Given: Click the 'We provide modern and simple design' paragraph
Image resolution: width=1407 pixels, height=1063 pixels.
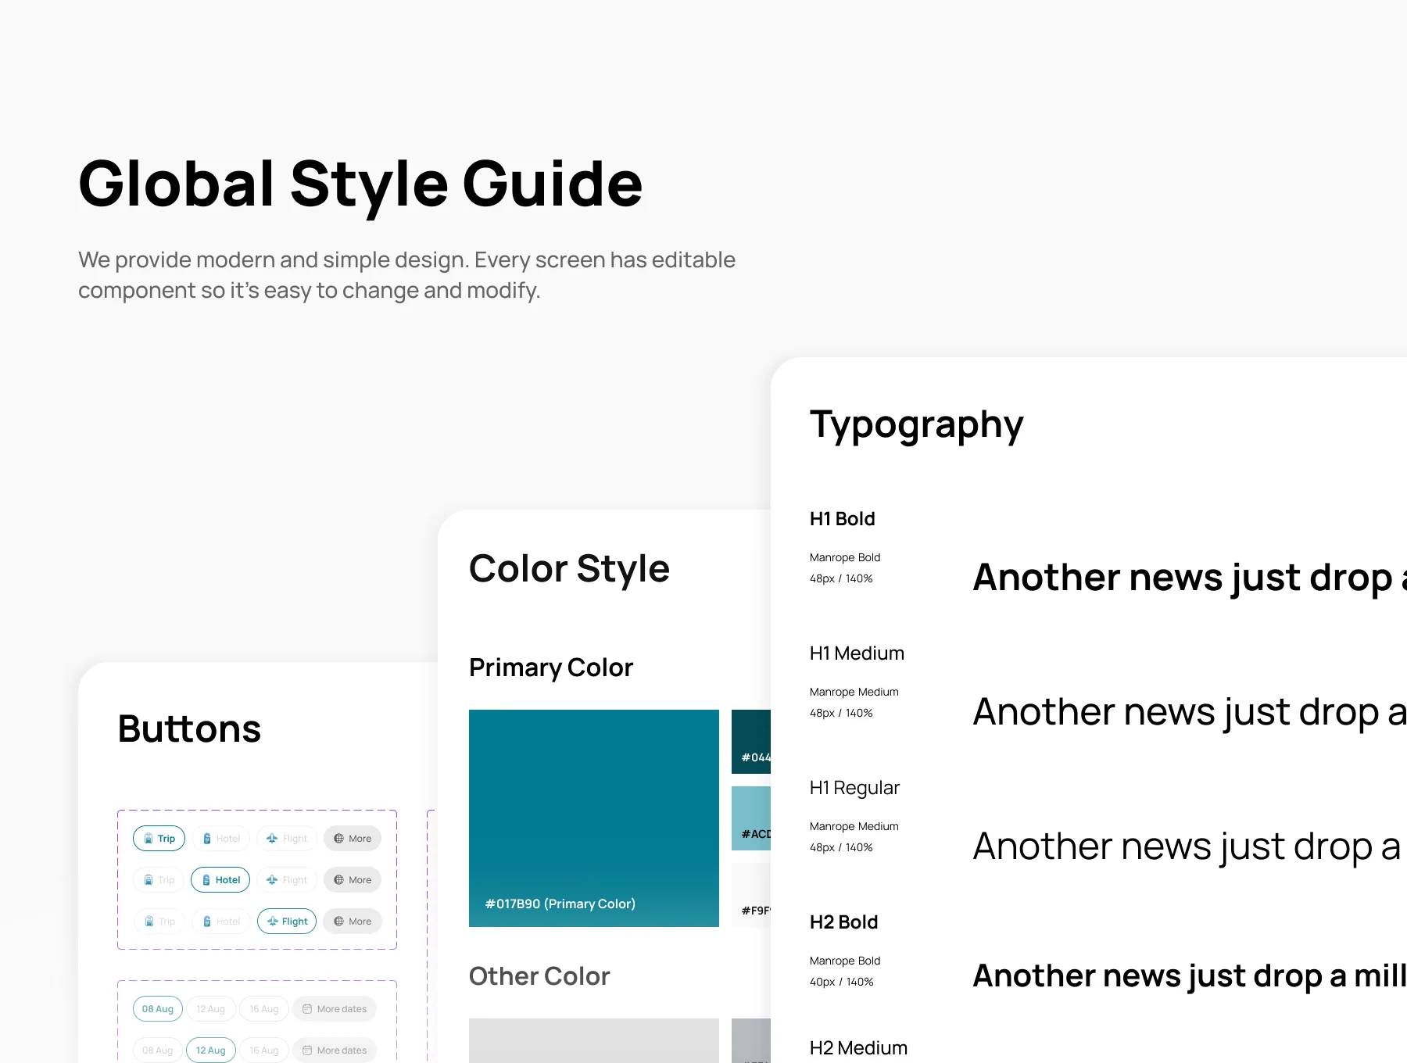Looking at the screenshot, I should tap(406, 275).
